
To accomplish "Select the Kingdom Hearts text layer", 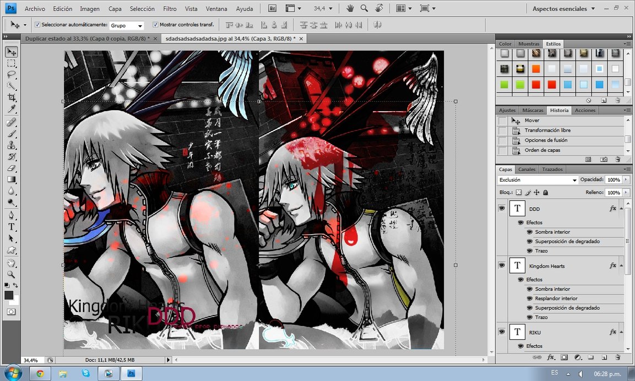I will coord(547,266).
